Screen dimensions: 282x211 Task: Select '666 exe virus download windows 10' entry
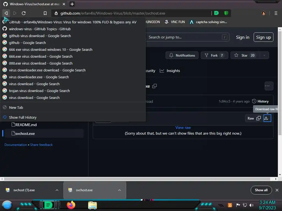click(x=73, y=49)
